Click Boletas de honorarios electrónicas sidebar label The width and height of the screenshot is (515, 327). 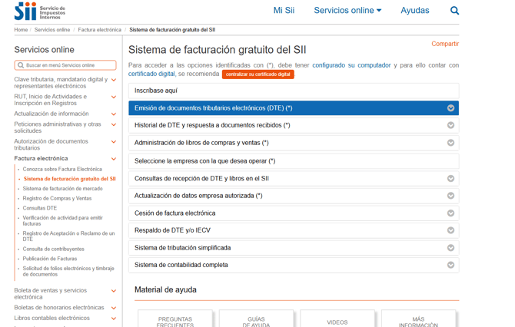(x=59, y=308)
